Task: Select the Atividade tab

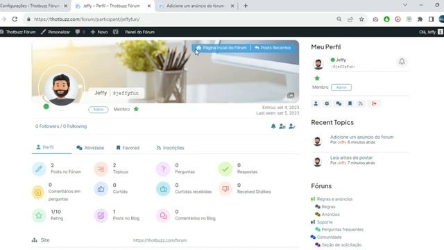Action: coord(90,148)
